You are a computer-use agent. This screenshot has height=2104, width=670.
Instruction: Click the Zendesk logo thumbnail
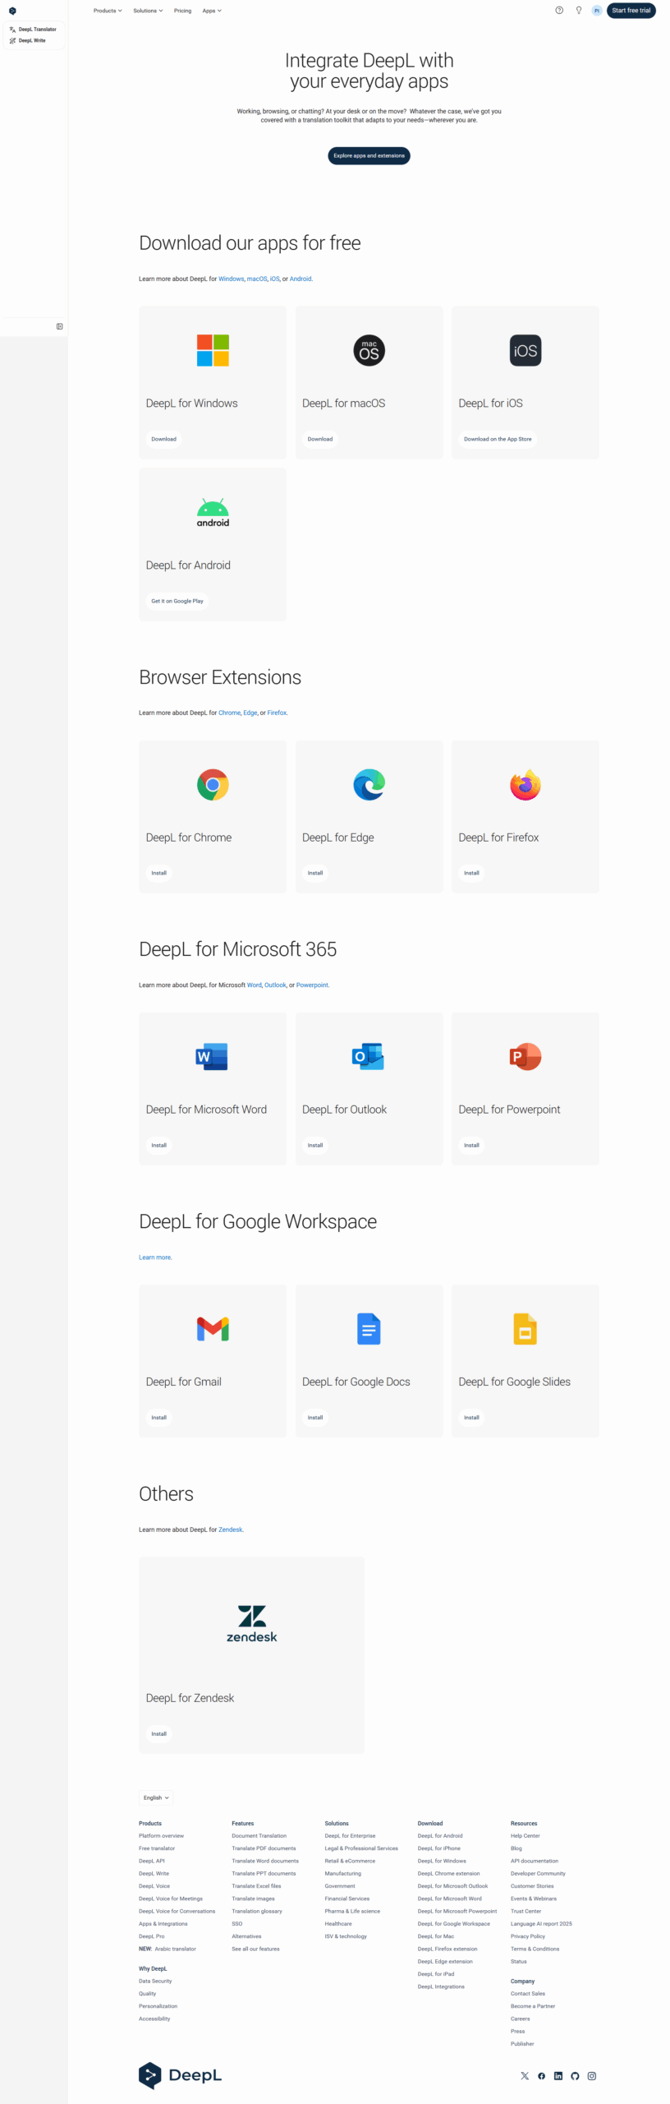251,1622
